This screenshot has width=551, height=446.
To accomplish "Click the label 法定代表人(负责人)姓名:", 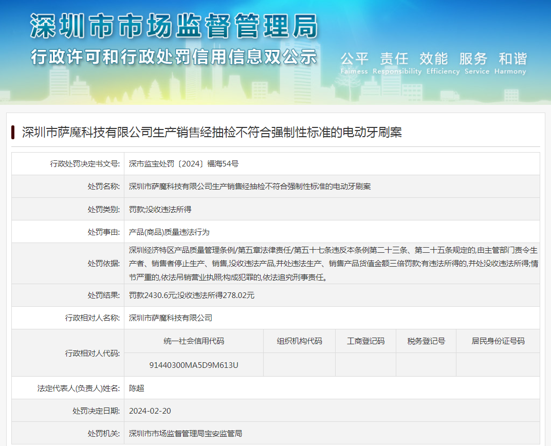I will (x=78, y=388).
